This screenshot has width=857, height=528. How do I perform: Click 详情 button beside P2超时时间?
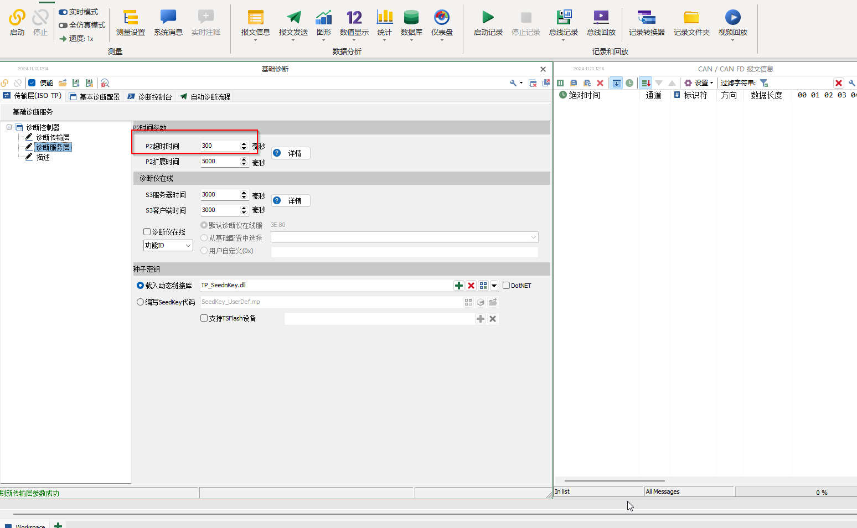coord(291,153)
